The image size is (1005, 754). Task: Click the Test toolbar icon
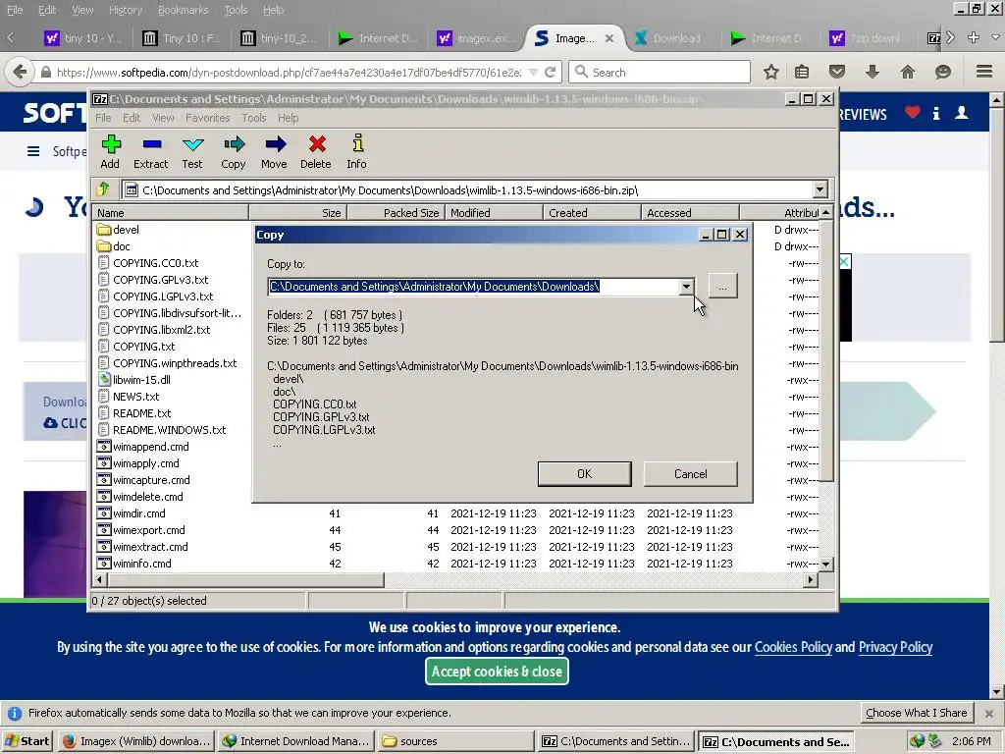point(191,152)
